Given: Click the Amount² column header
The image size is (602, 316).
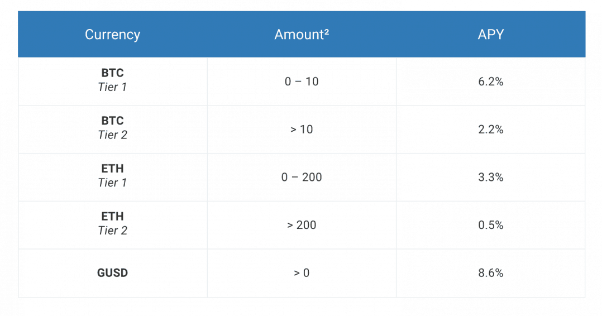Looking at the screenshot, I should [302, 35].
